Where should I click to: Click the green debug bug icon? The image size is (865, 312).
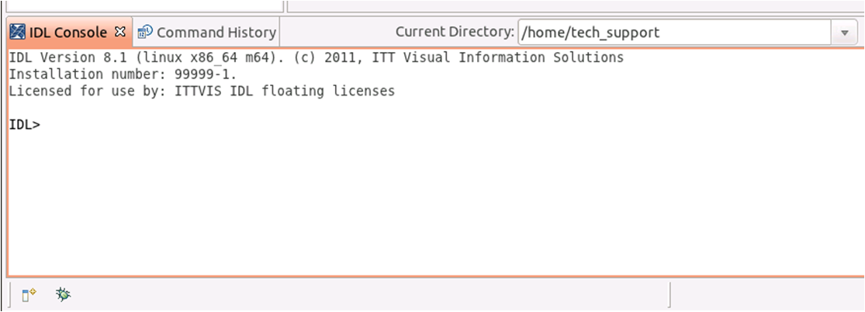[x=64, y=295]
